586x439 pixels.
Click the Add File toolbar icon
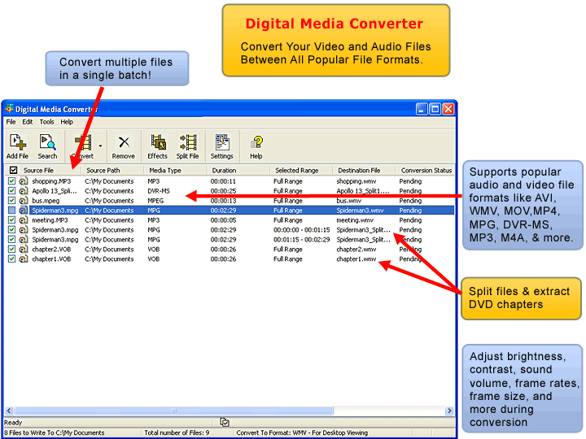tap(17, 142)
